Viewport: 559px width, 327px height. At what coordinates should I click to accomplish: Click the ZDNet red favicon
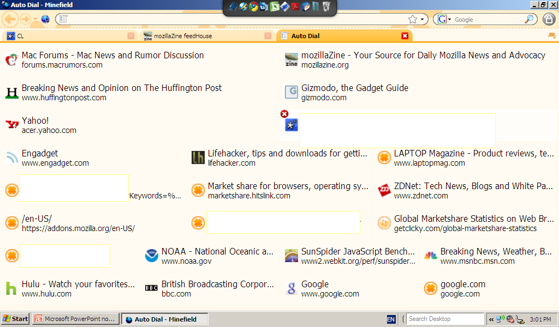[384, 190]
